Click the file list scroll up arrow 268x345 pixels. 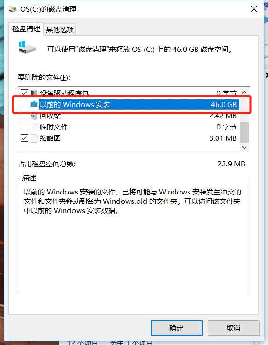tap(244, 93)
